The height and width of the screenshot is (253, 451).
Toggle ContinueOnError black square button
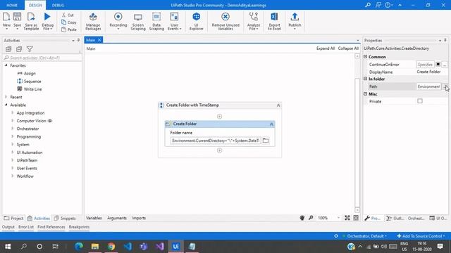(x=438, y=65)
